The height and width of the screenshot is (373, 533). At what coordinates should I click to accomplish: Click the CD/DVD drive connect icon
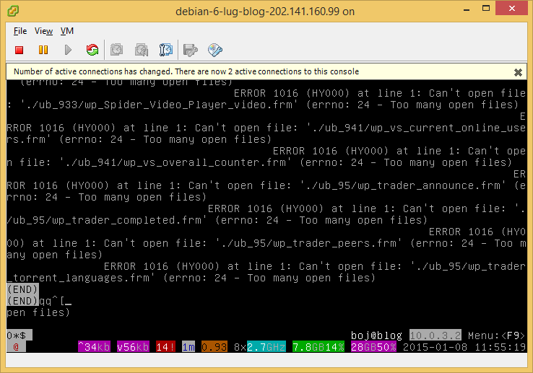click(x=214, y=50)
